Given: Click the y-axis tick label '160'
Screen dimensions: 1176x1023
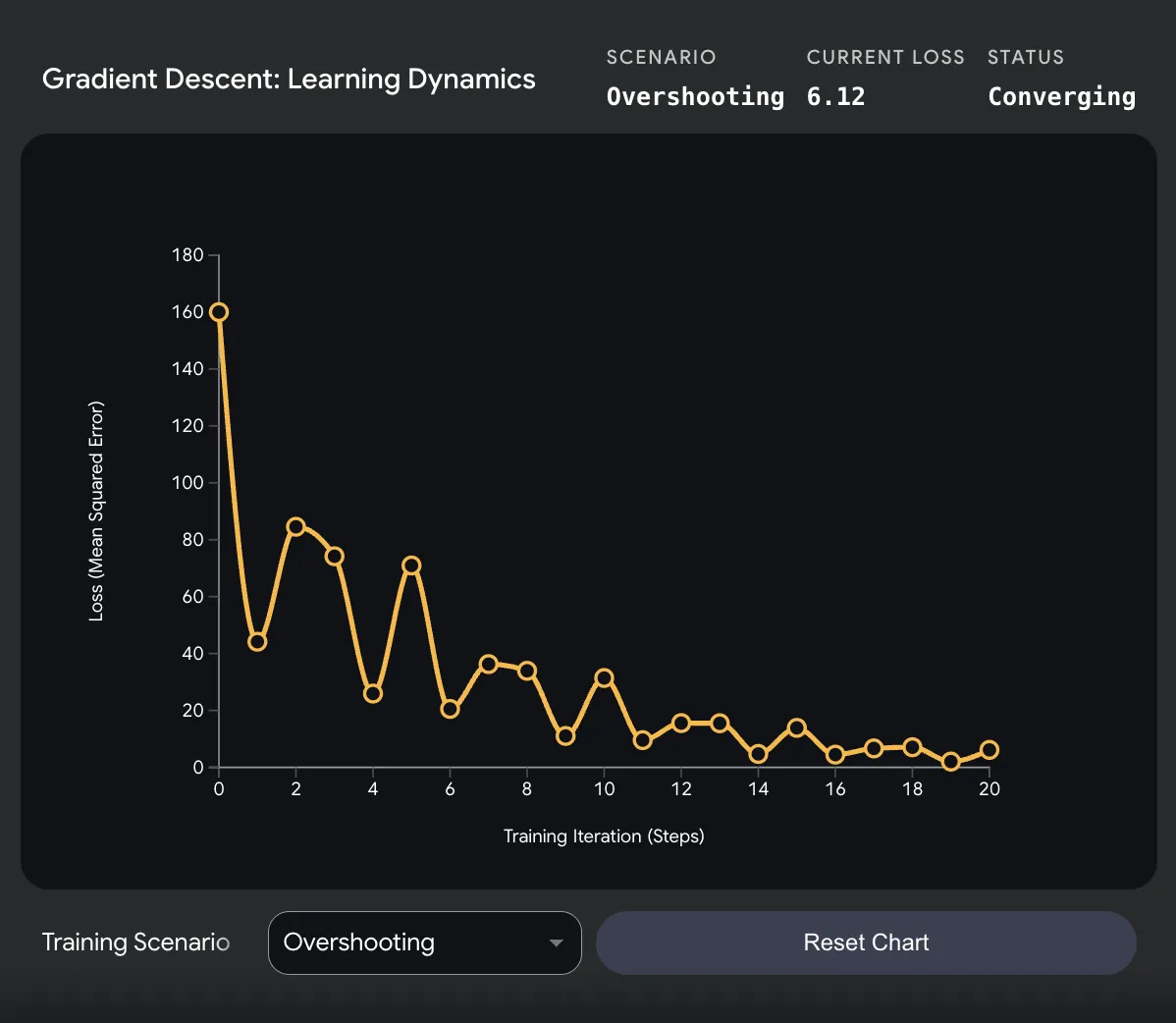Looking at the screenshot, I should click(187, 312).
